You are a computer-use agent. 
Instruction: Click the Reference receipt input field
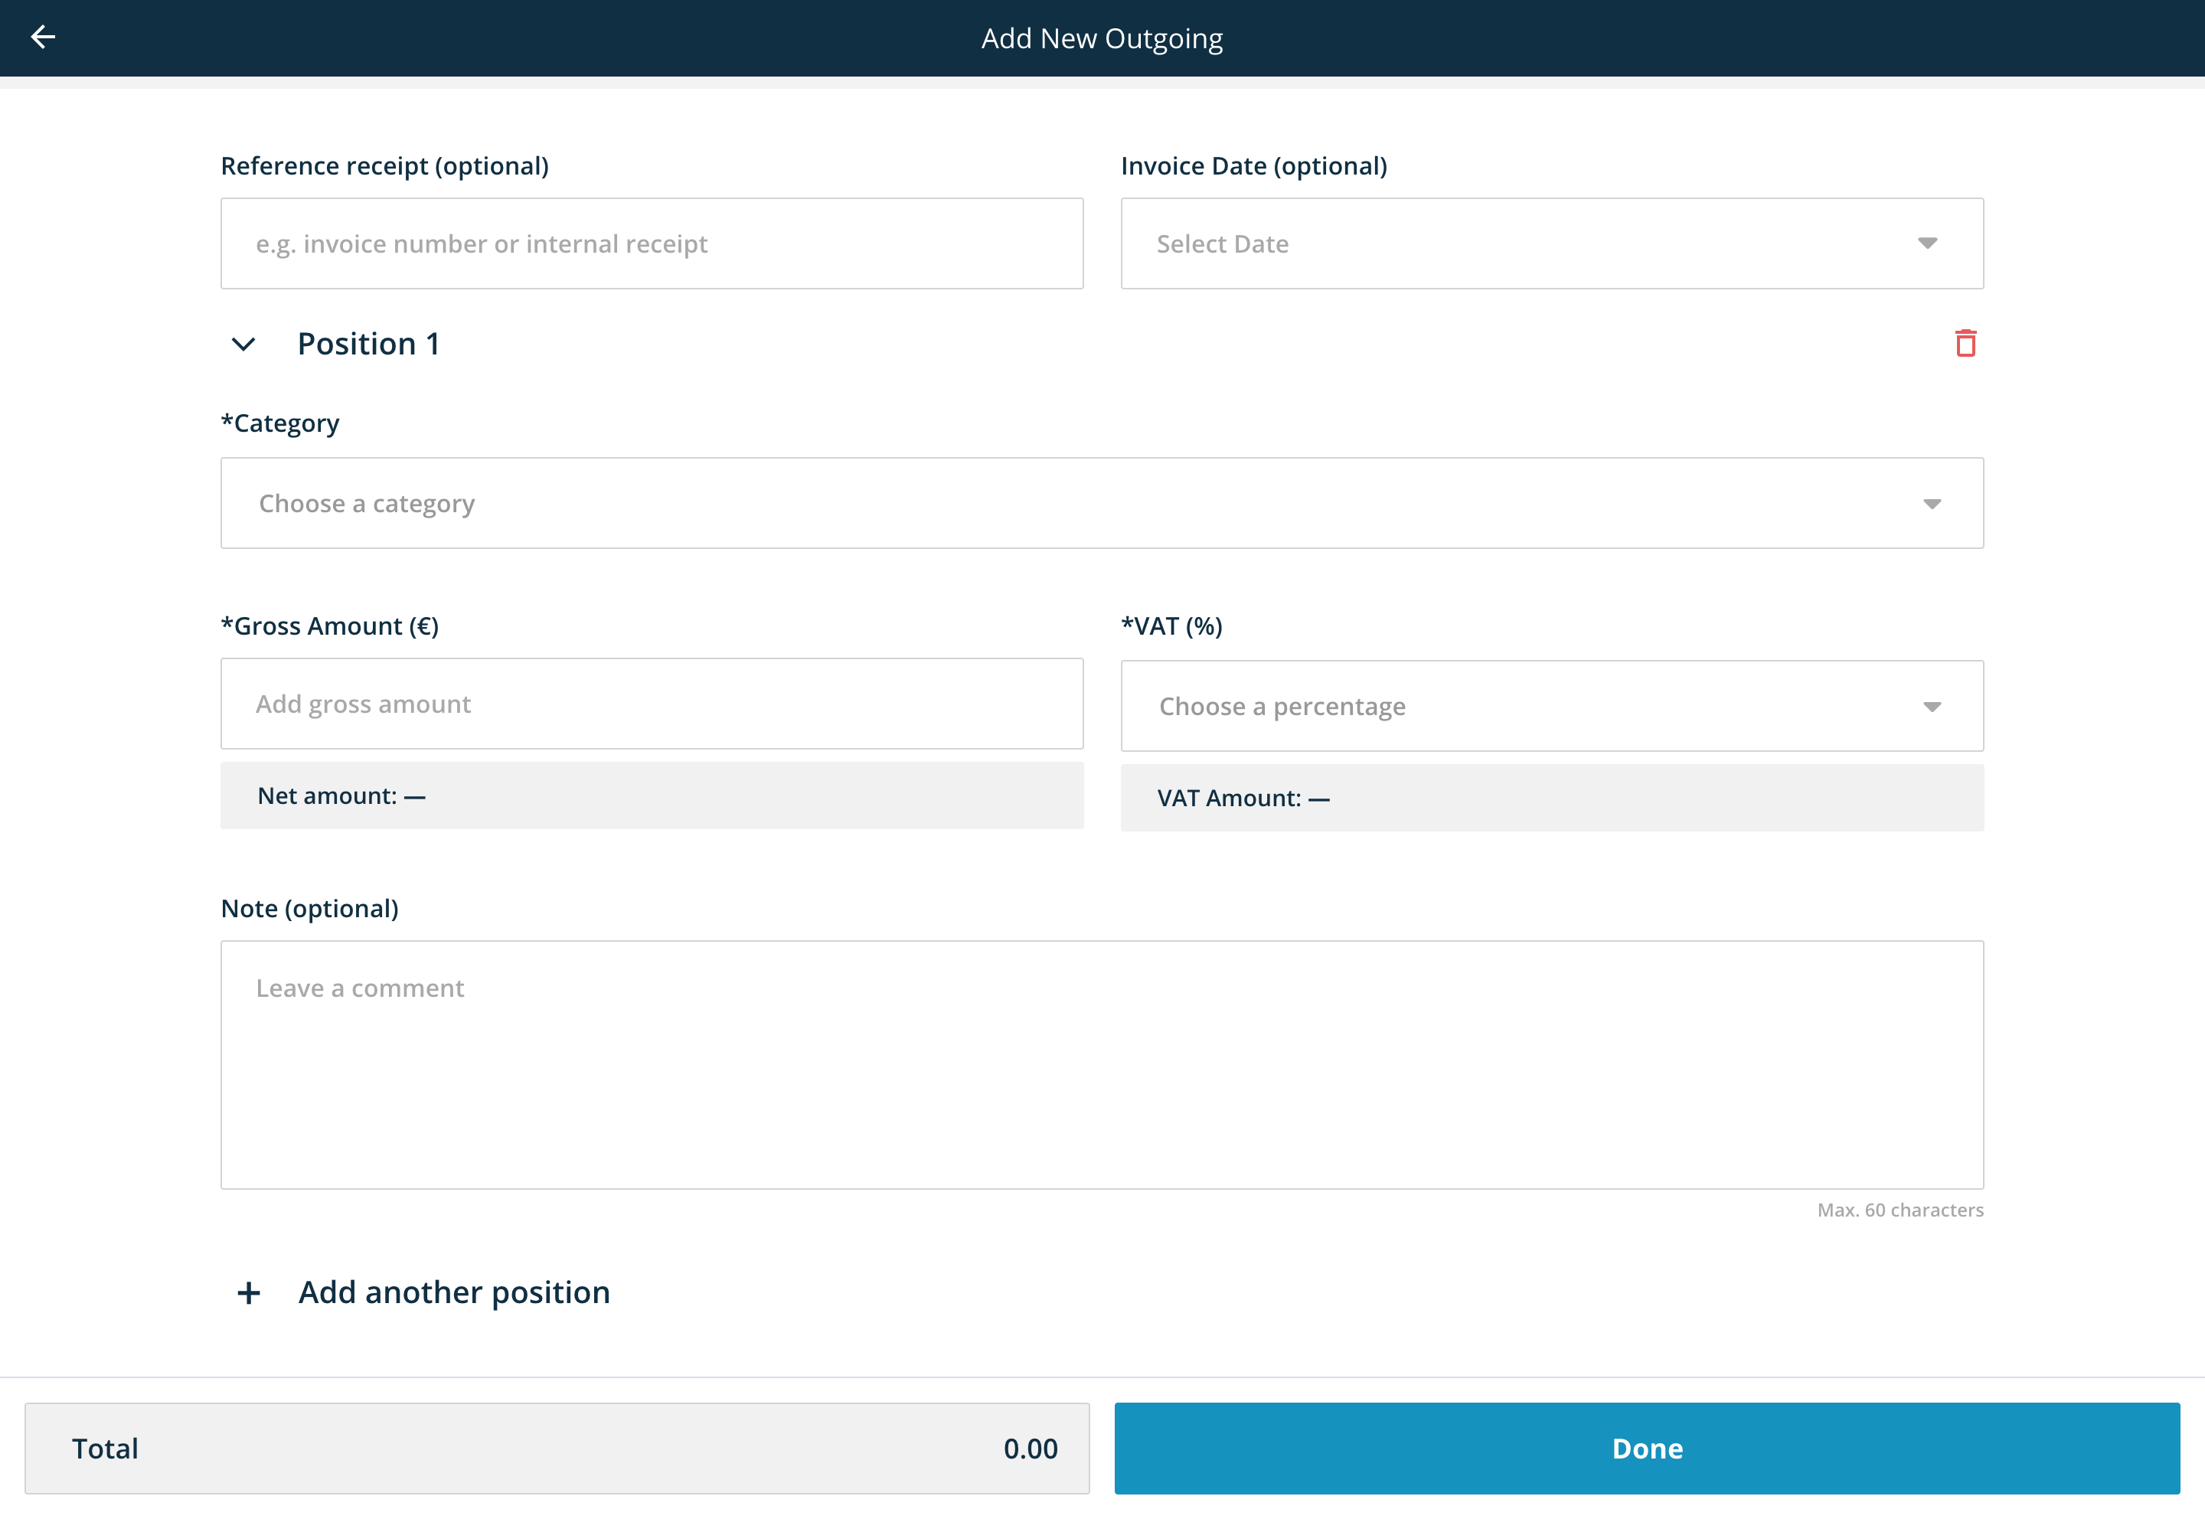tap(651, 243)
